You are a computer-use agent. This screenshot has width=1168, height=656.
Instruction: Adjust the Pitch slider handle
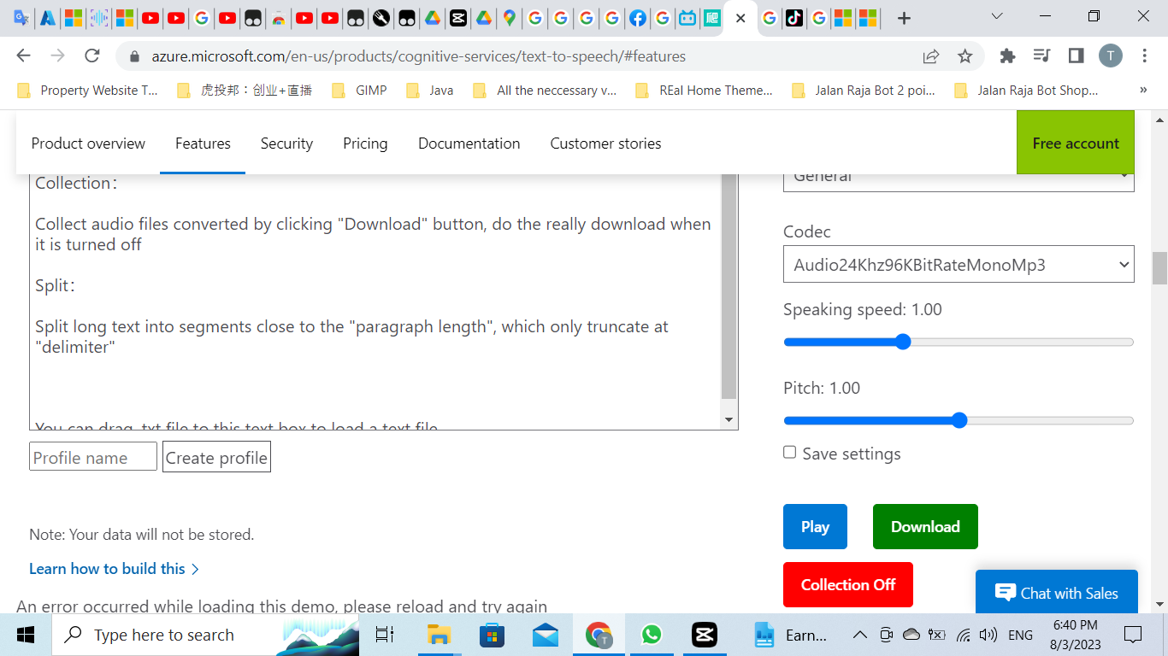click(x=959, y=420)
